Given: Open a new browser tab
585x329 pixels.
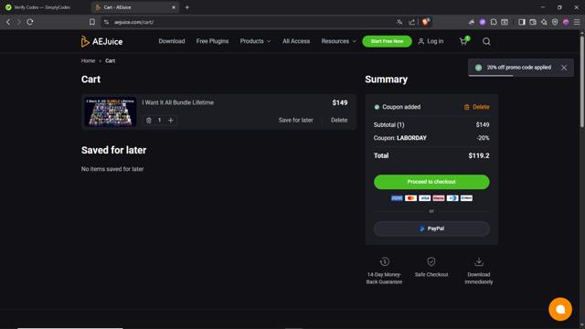Looking at the screenshot, I should click(186, 7).
